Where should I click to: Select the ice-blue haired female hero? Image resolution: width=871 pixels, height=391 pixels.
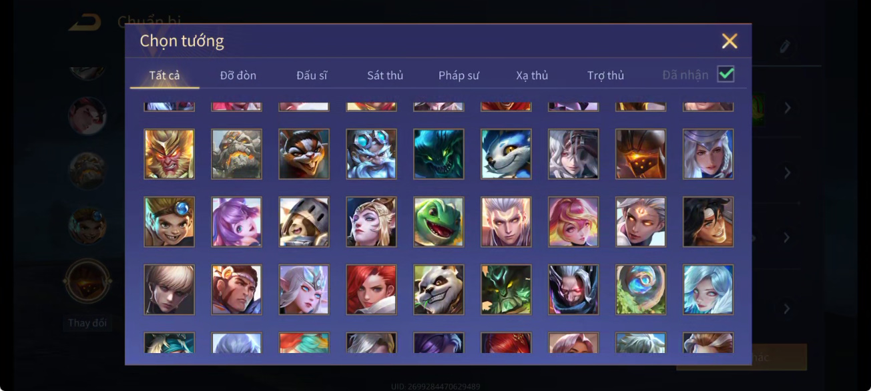[x=708, y=290]
